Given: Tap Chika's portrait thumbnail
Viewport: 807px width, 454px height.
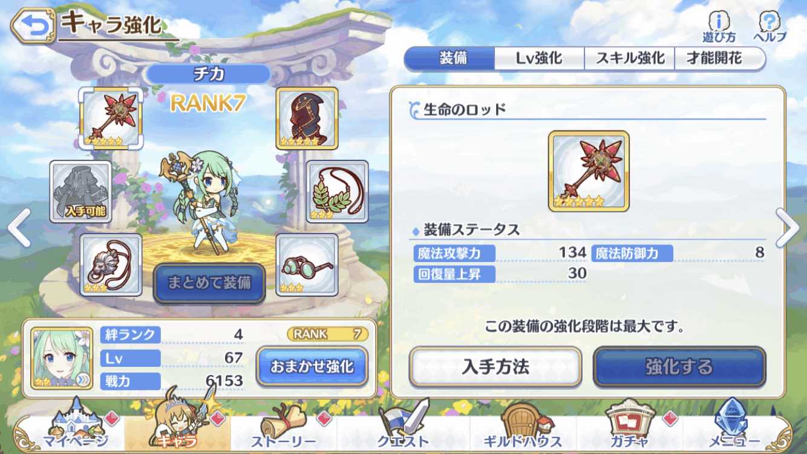Looking at the screenshot, I should pos(62,358).
